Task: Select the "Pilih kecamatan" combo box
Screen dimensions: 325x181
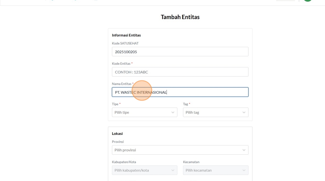Action: tap(213, 170)
